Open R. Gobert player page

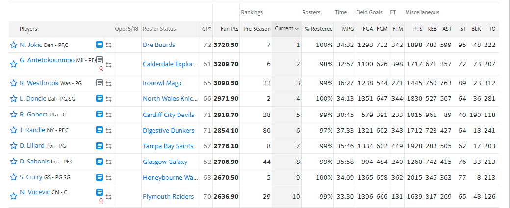[x=33, y=114]
